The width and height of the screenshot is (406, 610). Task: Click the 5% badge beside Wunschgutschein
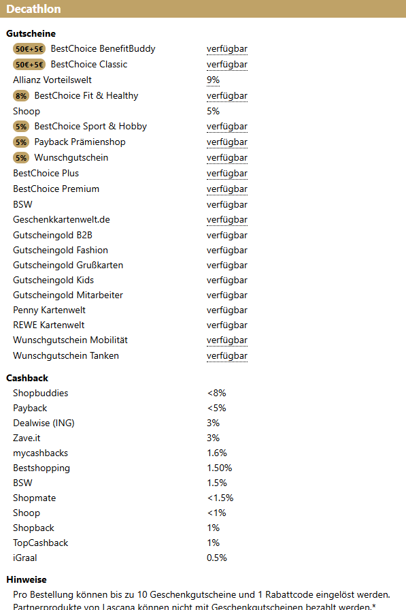pyautogui.click(x=21, y=157)
